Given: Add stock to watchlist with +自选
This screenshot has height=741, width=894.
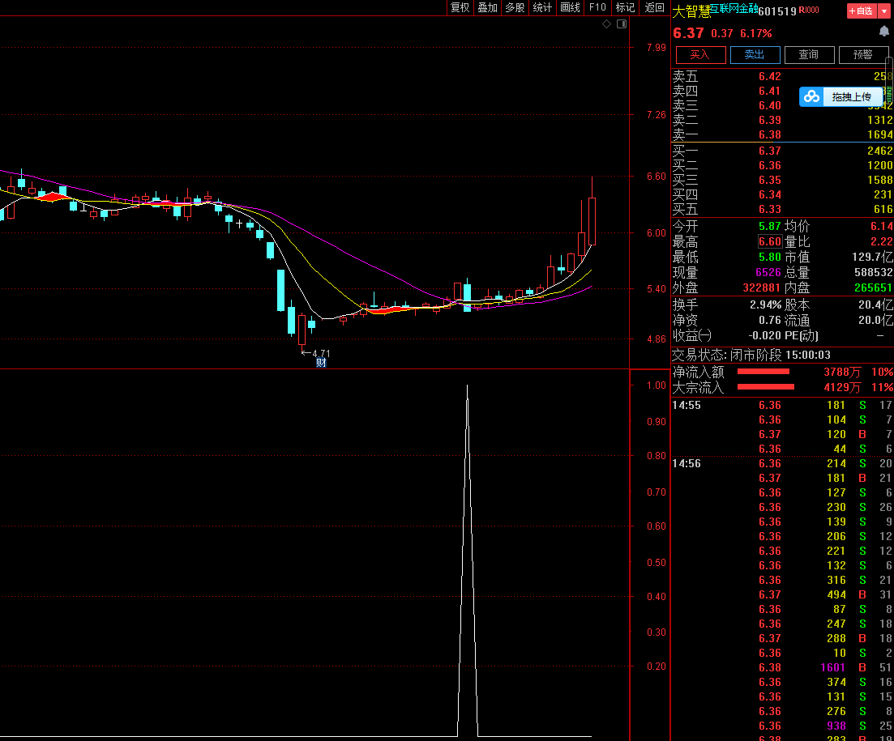Looking at the screenshot, I should pyautogui.click(x=861, y=11).
